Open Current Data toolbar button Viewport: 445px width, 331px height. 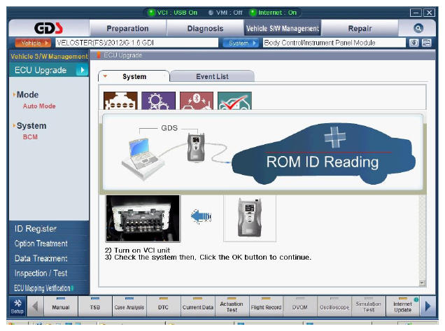[197, 307]
